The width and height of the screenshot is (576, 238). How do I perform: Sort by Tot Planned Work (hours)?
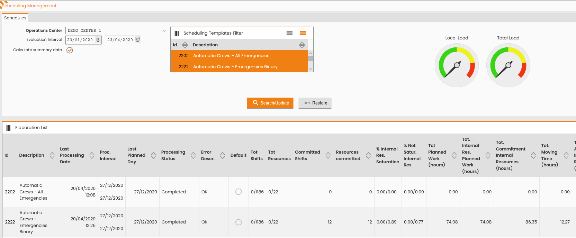(454, 155)
